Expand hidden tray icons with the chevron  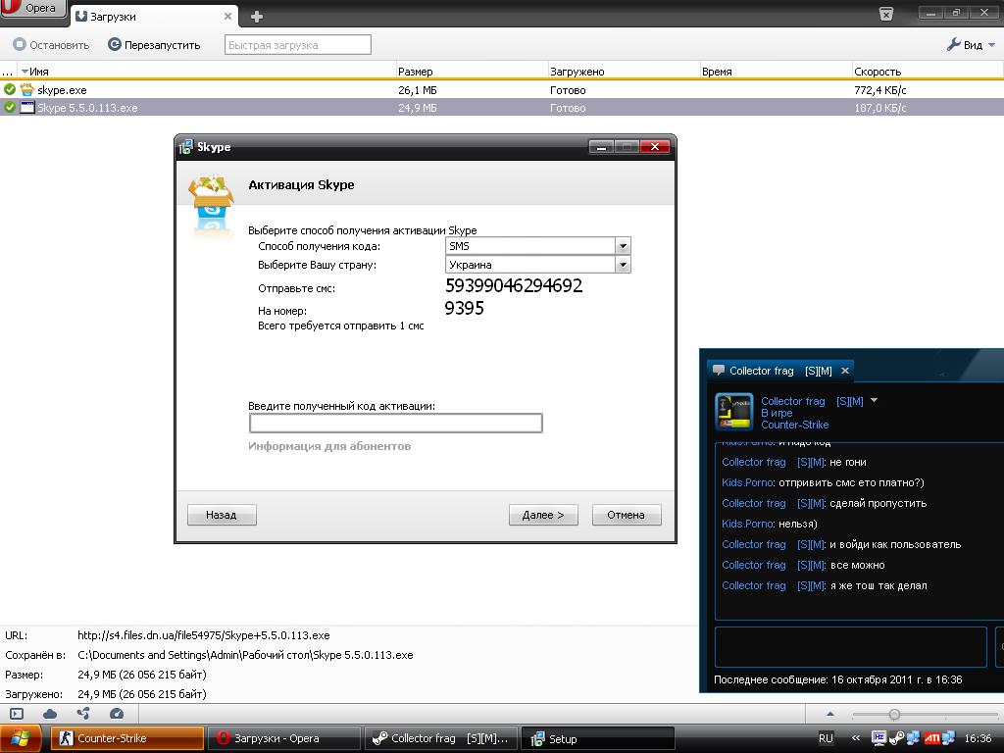[855, 738]
